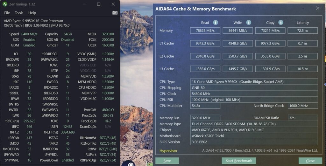Screen dimensions: 326x166
Task: Click the PowerDown Enabled value
Action: pos(67,160)
